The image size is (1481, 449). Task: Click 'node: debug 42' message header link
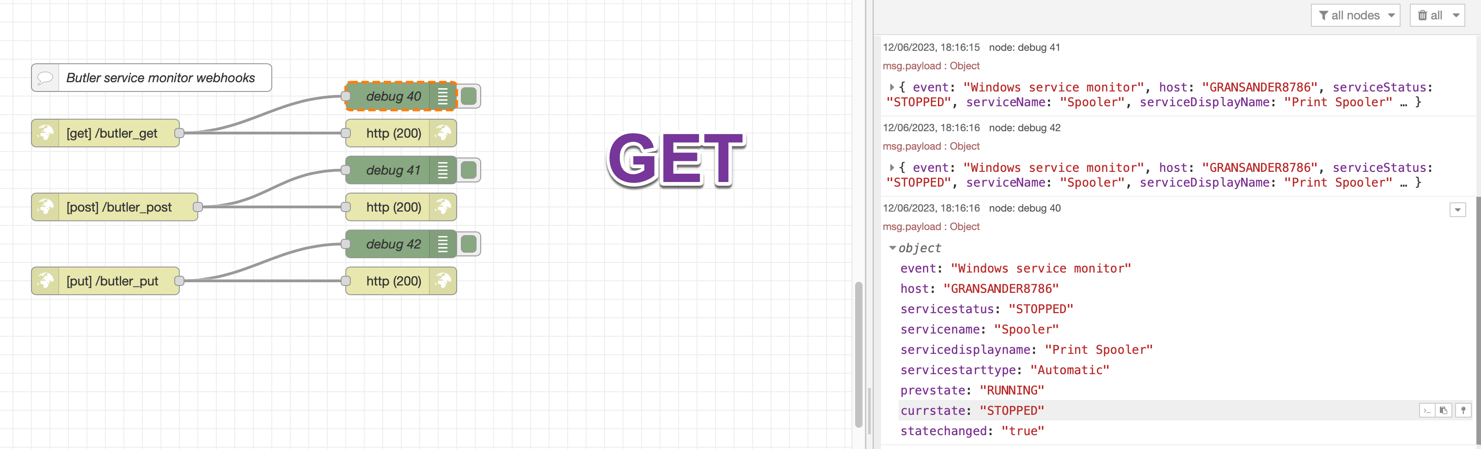[x=1024, y=127]
